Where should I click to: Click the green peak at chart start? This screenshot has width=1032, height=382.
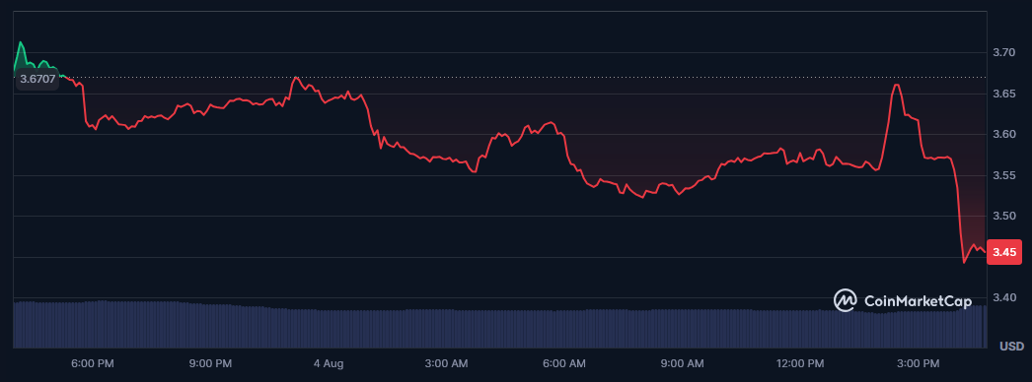point(21,42)
